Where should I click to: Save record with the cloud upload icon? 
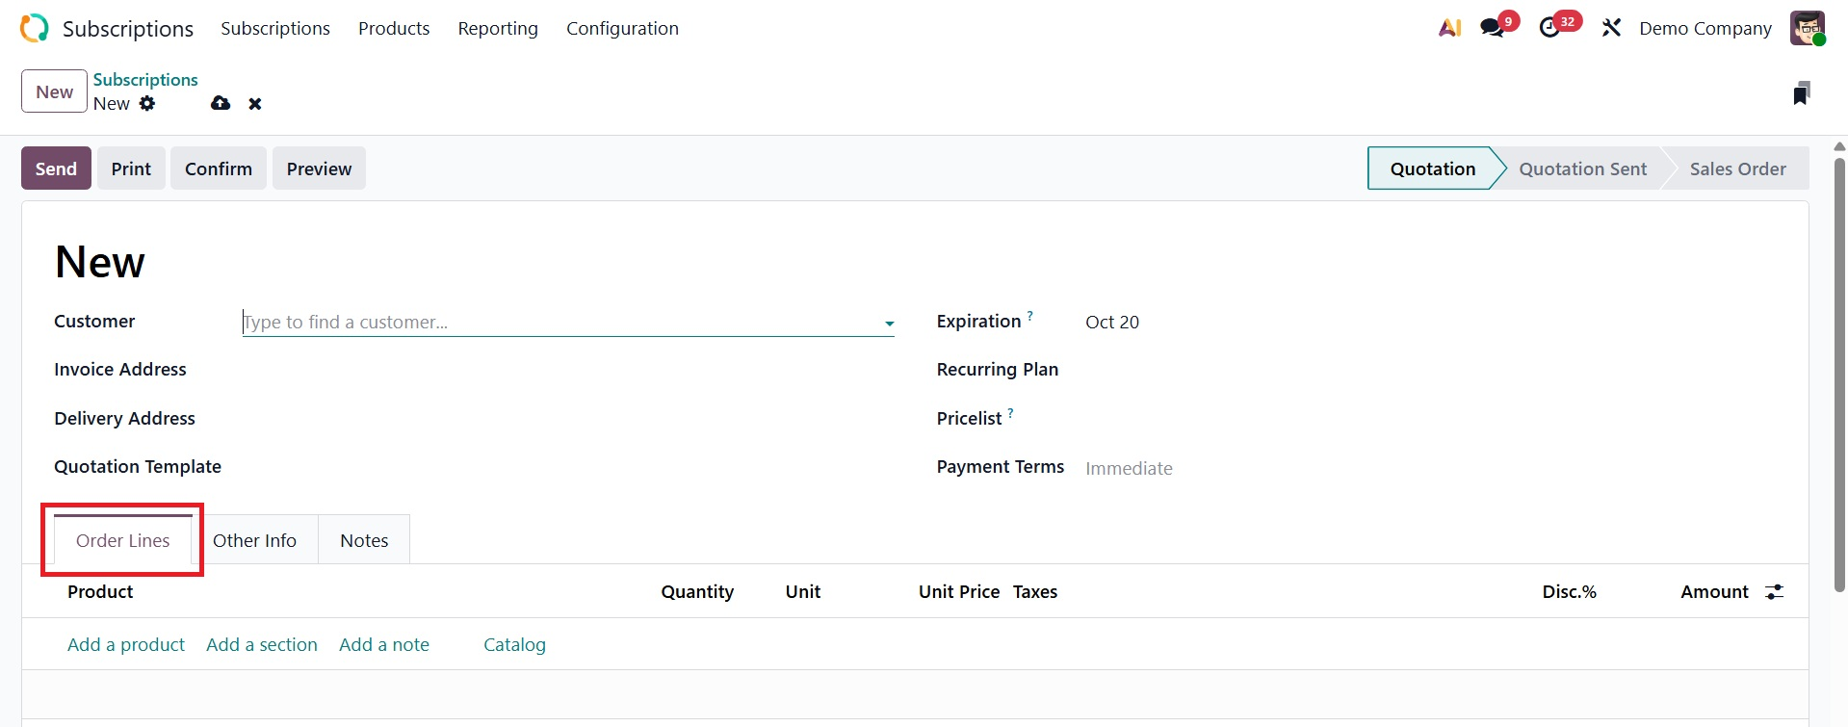(221, 103)
